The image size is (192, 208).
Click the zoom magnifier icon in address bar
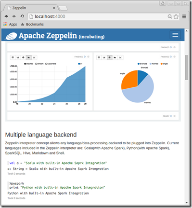tap(170, 16)
